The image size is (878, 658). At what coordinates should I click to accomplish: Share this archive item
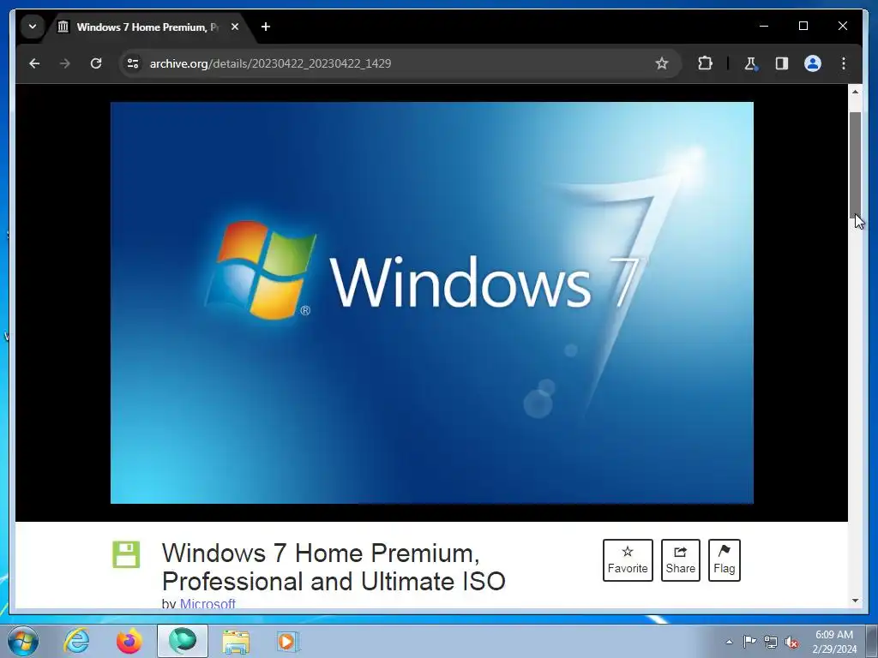[x=680, y=560]
